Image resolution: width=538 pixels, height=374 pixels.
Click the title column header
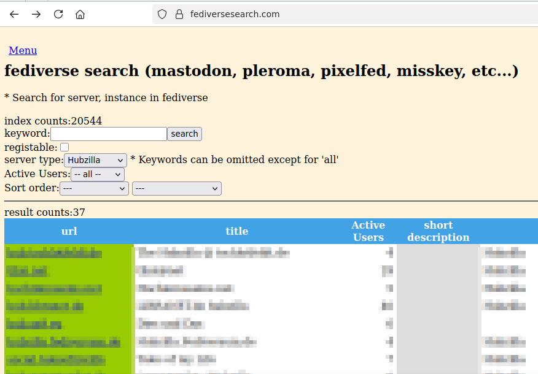[236, 231]
